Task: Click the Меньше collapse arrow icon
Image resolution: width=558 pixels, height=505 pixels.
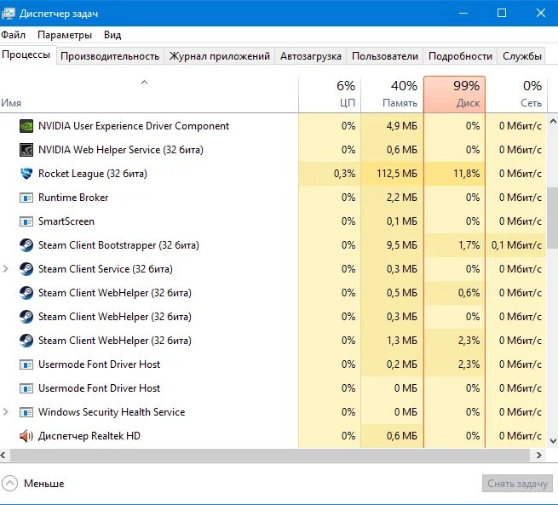Action: [9, 484]
